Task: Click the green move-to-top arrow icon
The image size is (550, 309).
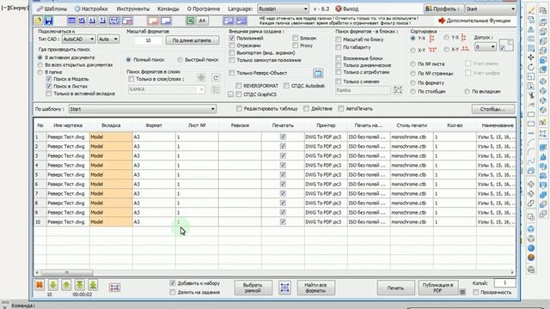Action: coord(80,285)
